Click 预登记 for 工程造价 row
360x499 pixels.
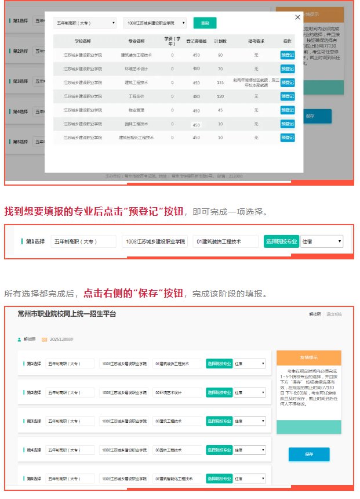coord(288,96)
